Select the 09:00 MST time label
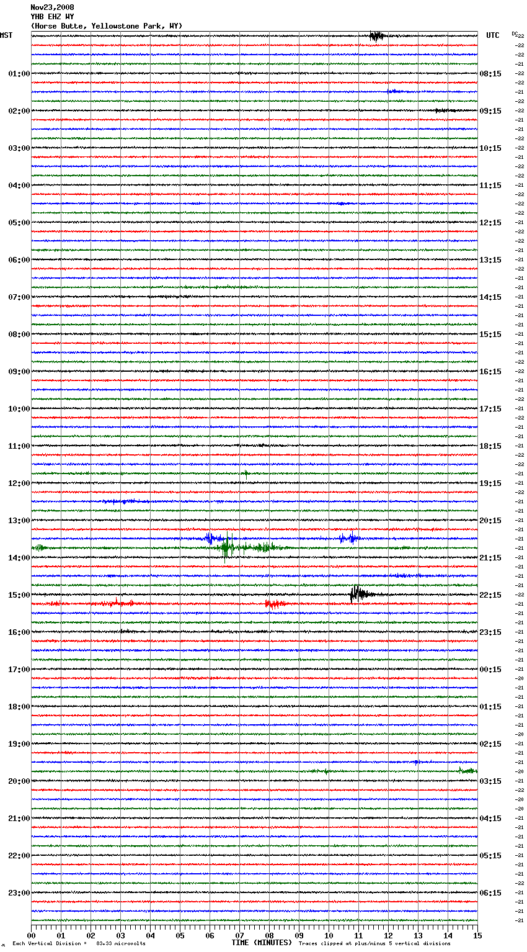The width and height of the screenshot is (527, 952). coord(19,372)
